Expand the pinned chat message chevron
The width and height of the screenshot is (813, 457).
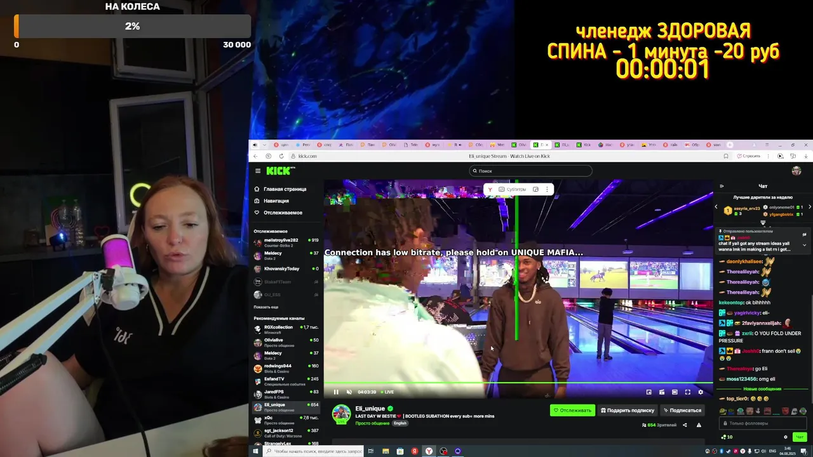point(804,245)
